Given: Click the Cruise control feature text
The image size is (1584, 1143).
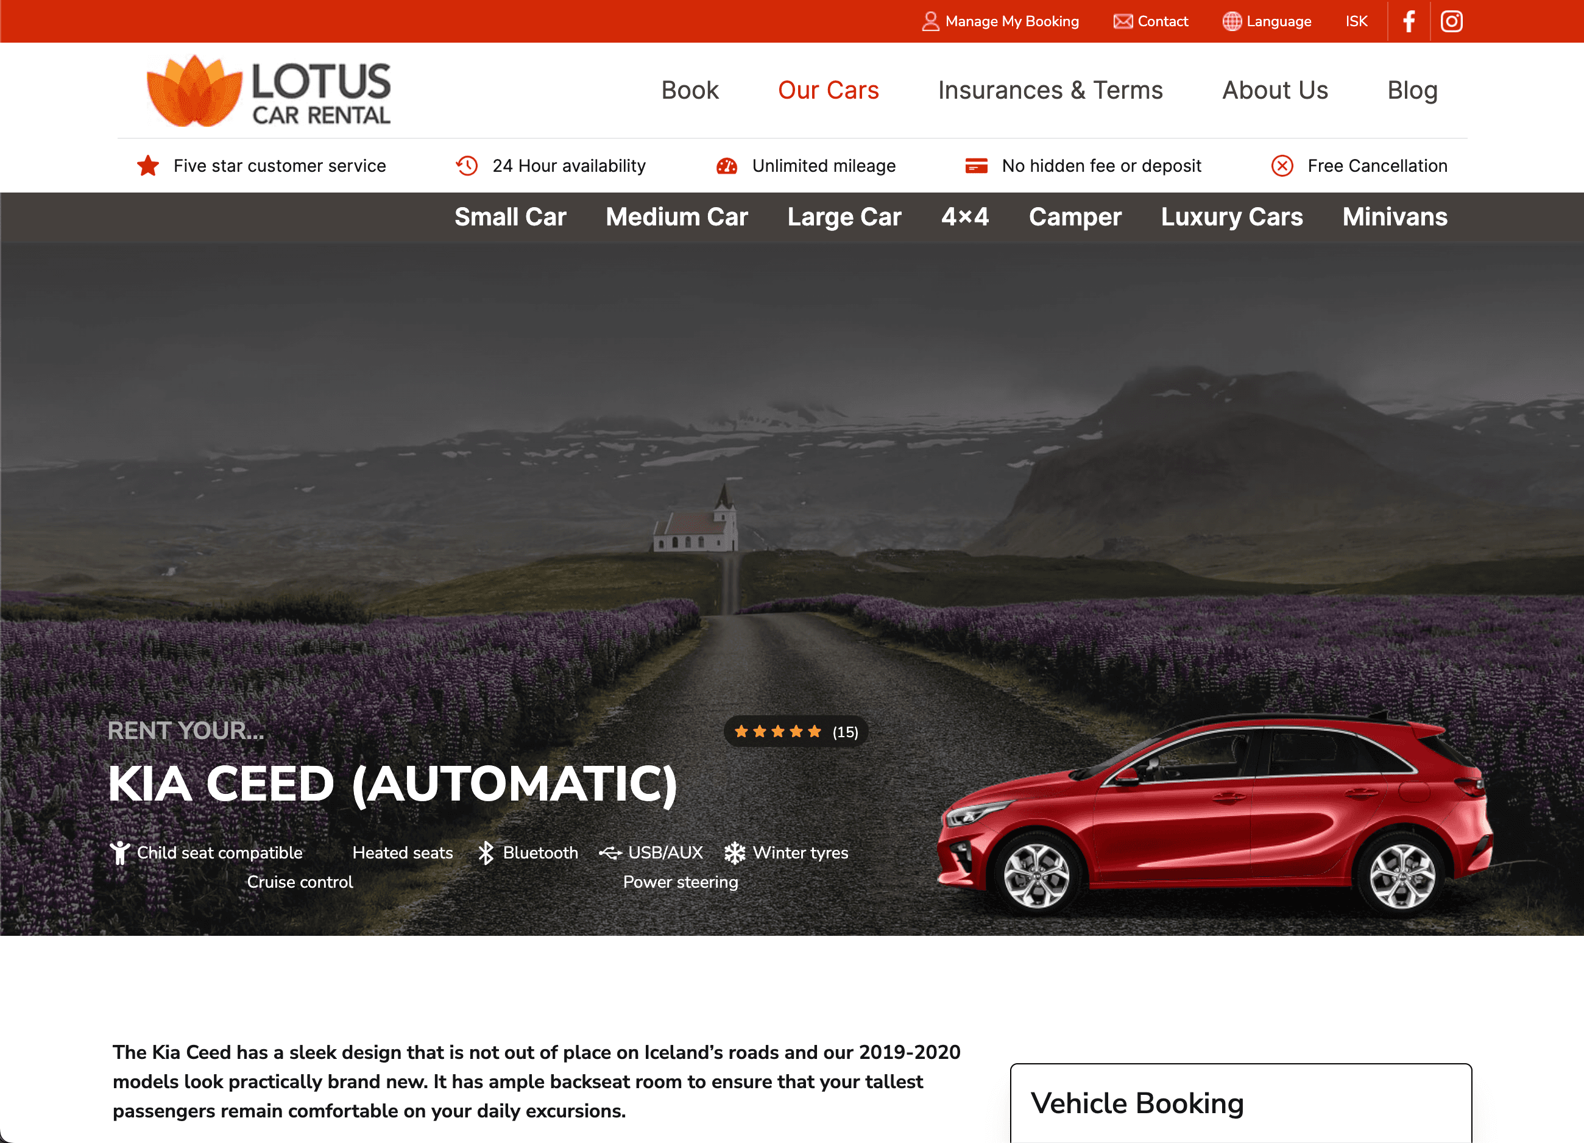Looking at the screenshot, I should click(300, 882).
